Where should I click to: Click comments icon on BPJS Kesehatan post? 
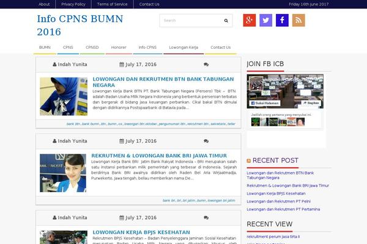pos(206,218)
